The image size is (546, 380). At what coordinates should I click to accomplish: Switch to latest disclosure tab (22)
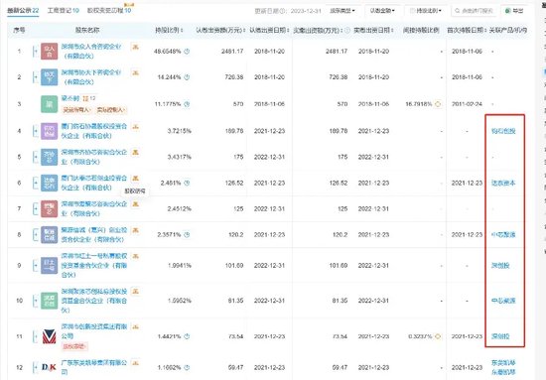23,11
